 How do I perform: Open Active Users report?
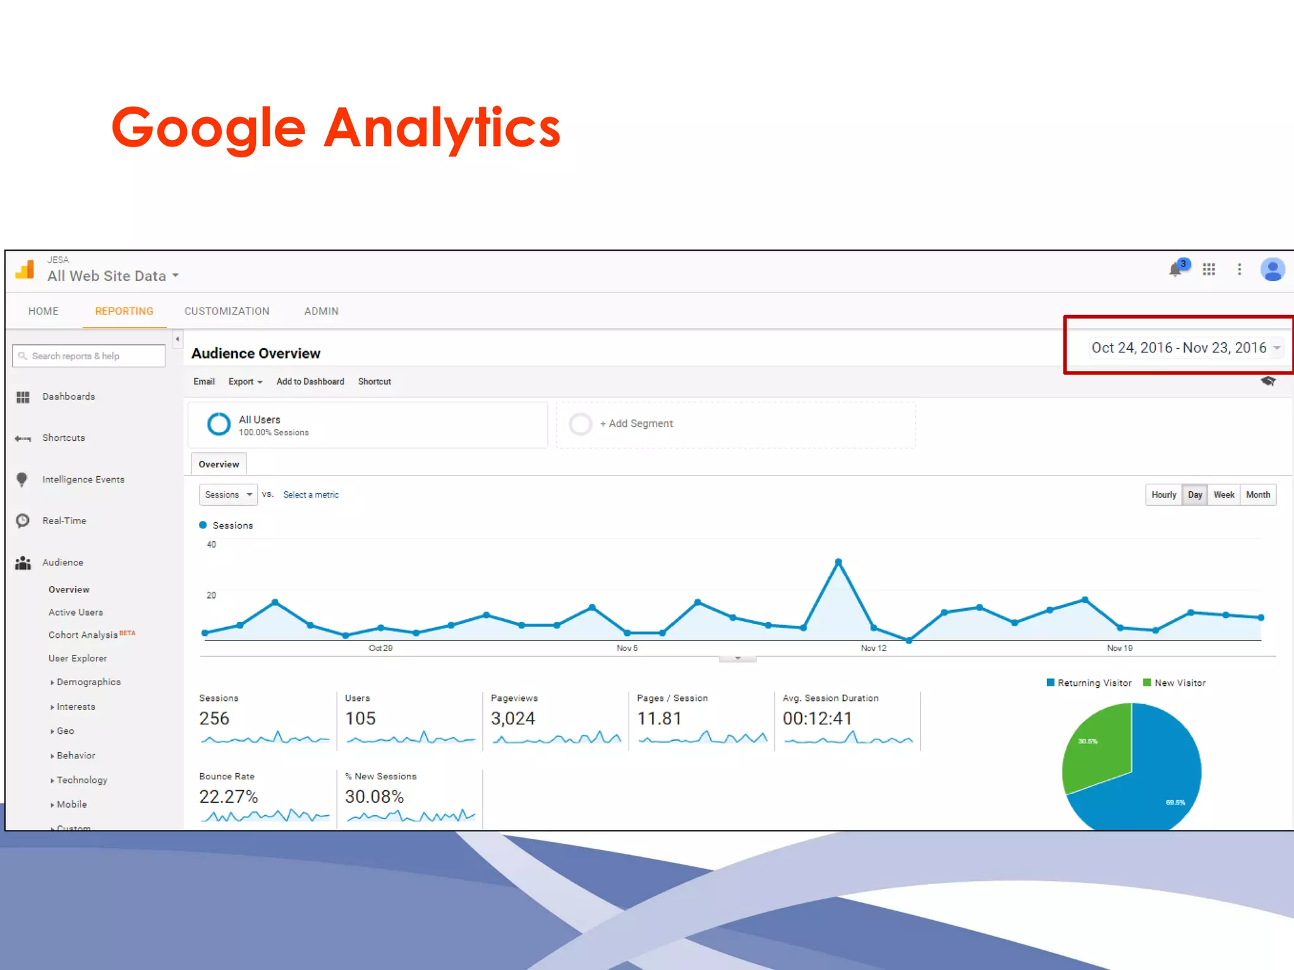pyautogui.click(x=76, y=613)
